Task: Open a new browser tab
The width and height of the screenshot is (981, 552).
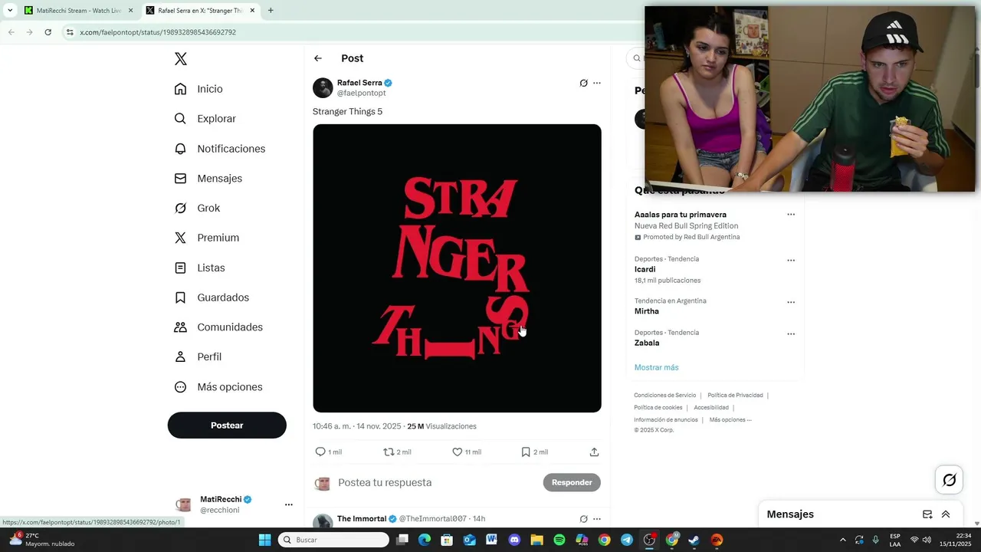Action: tap(271, 11)
